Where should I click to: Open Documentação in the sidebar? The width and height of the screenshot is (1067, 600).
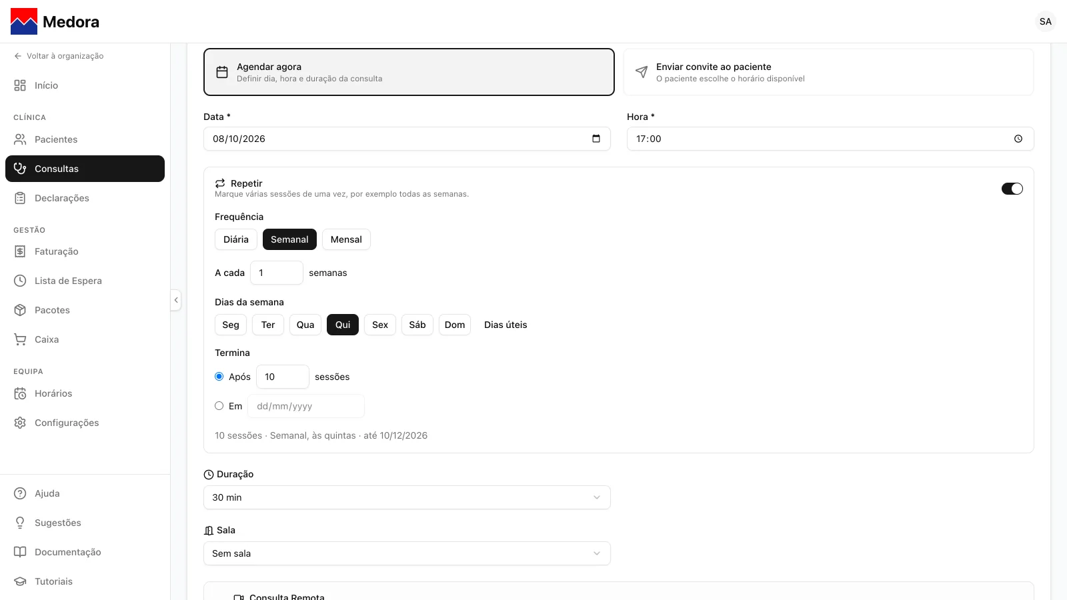click(85, 552)
